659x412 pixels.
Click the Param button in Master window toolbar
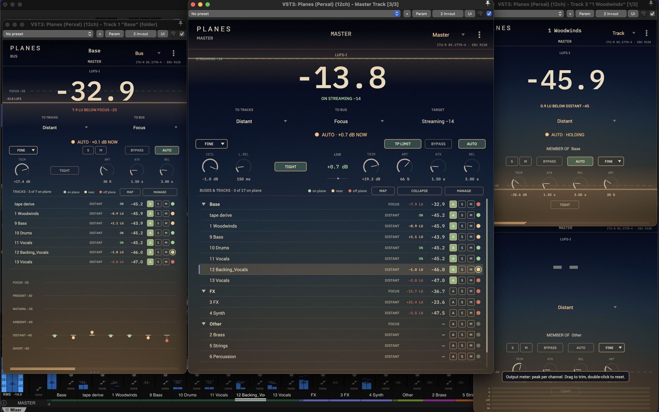click(421, 14)
